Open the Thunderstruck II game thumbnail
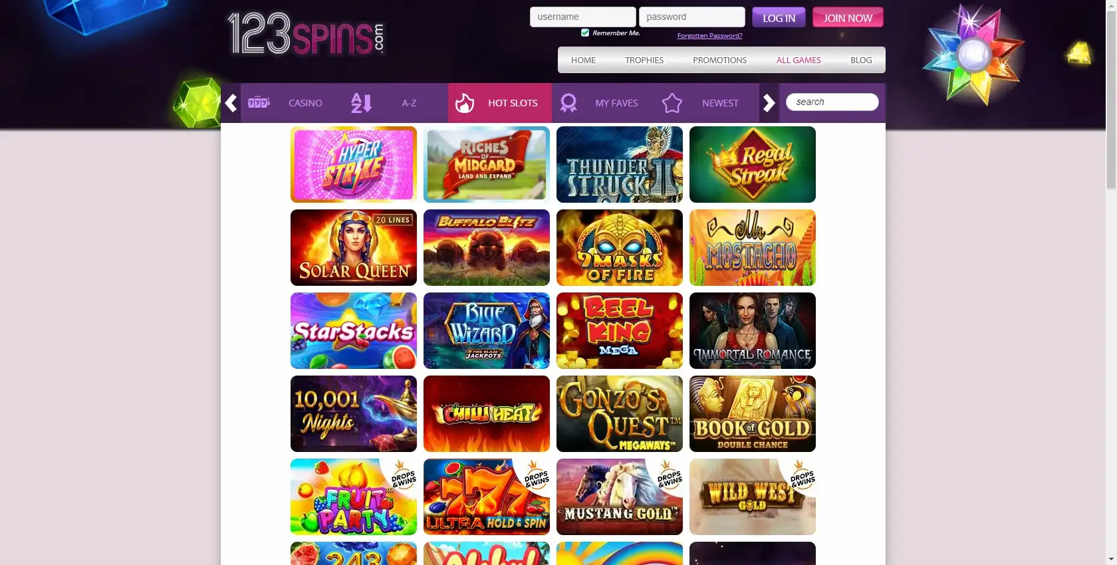The image size is (1117, 565). point(620,165)
